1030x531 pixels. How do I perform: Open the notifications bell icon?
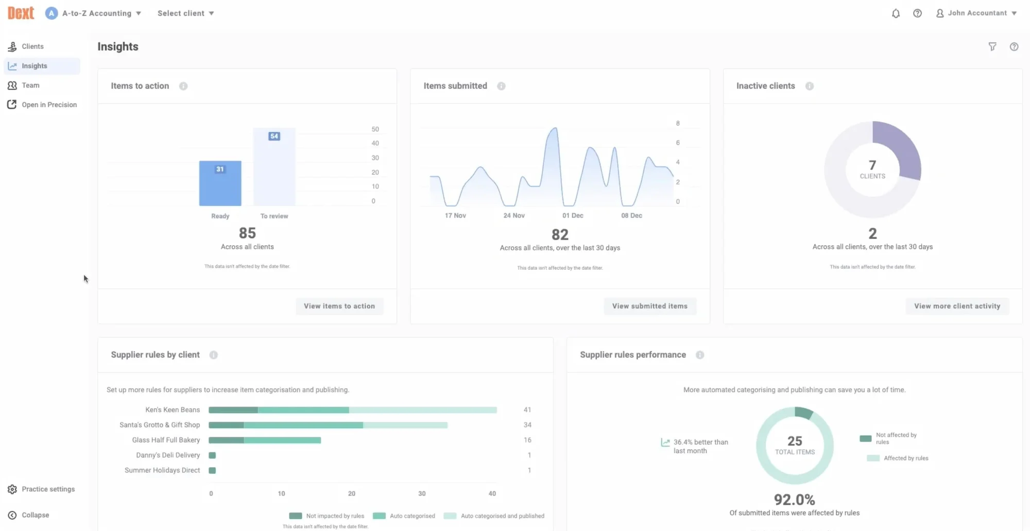point(896,13)
